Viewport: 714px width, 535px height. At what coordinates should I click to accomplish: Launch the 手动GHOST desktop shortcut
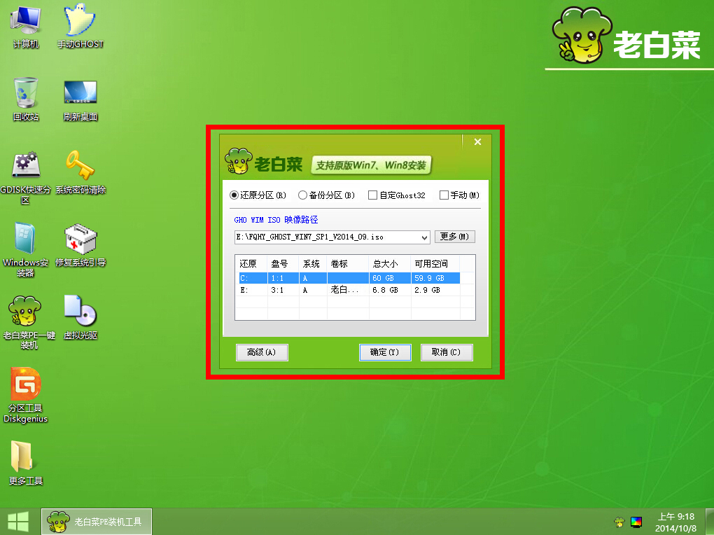pos(80,27)
